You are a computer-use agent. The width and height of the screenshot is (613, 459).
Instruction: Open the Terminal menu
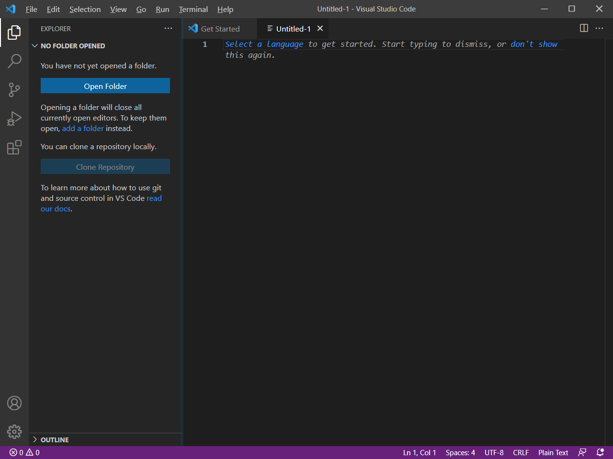click(x=193, y=9)
